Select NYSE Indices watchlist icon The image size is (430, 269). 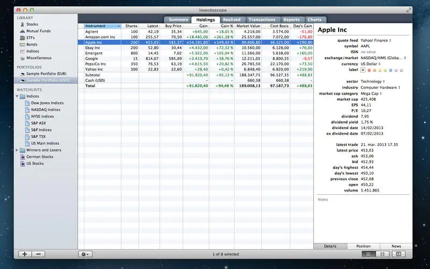tap(27, 116)
